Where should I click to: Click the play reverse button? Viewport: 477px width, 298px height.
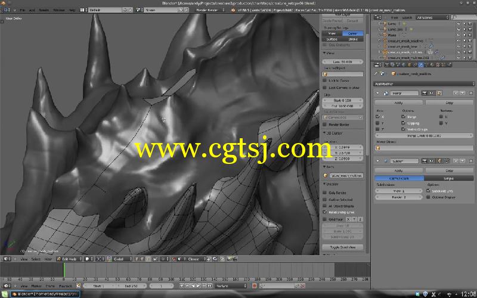193,286
